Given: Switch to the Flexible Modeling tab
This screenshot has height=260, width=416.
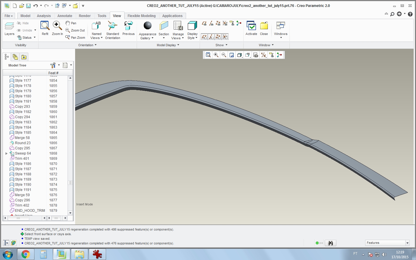Looking at the screenshot, I should click(x=142, y=16).
